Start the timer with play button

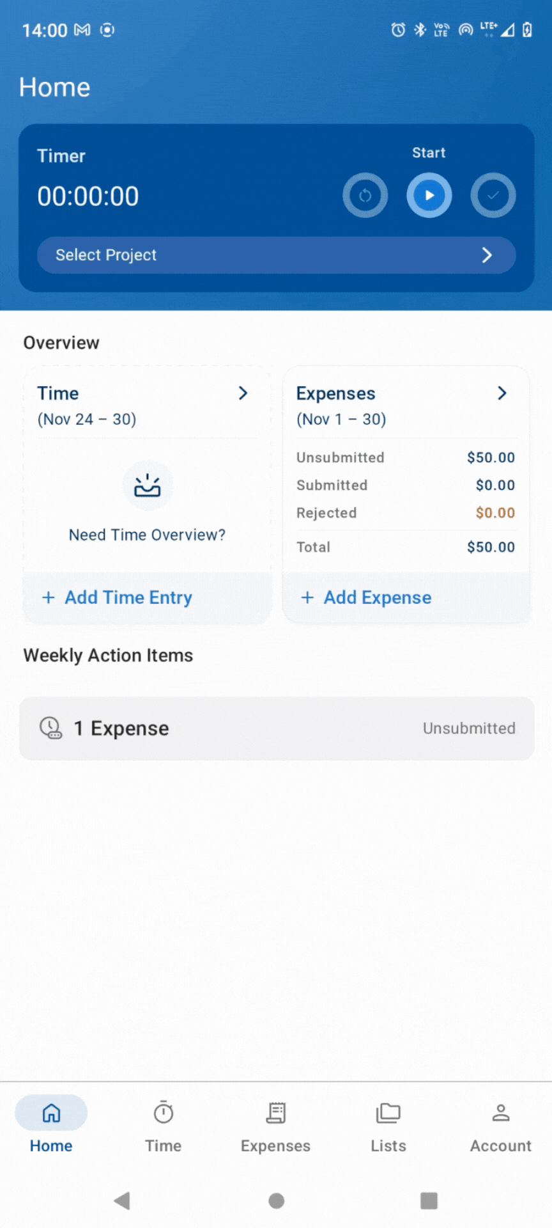point(429,196)
